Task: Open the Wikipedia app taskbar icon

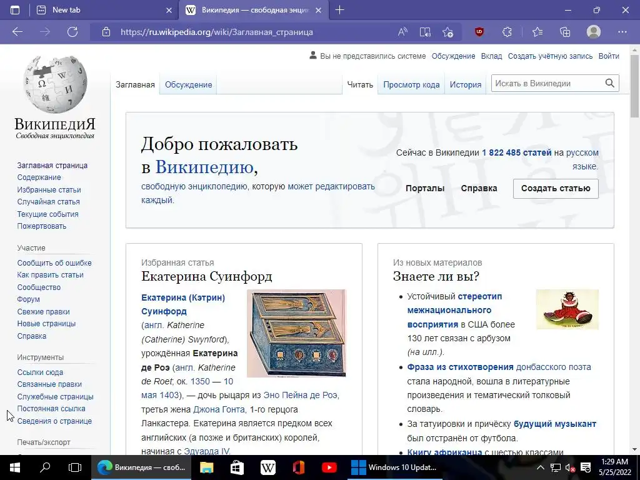Action: (x=267, y=467)
